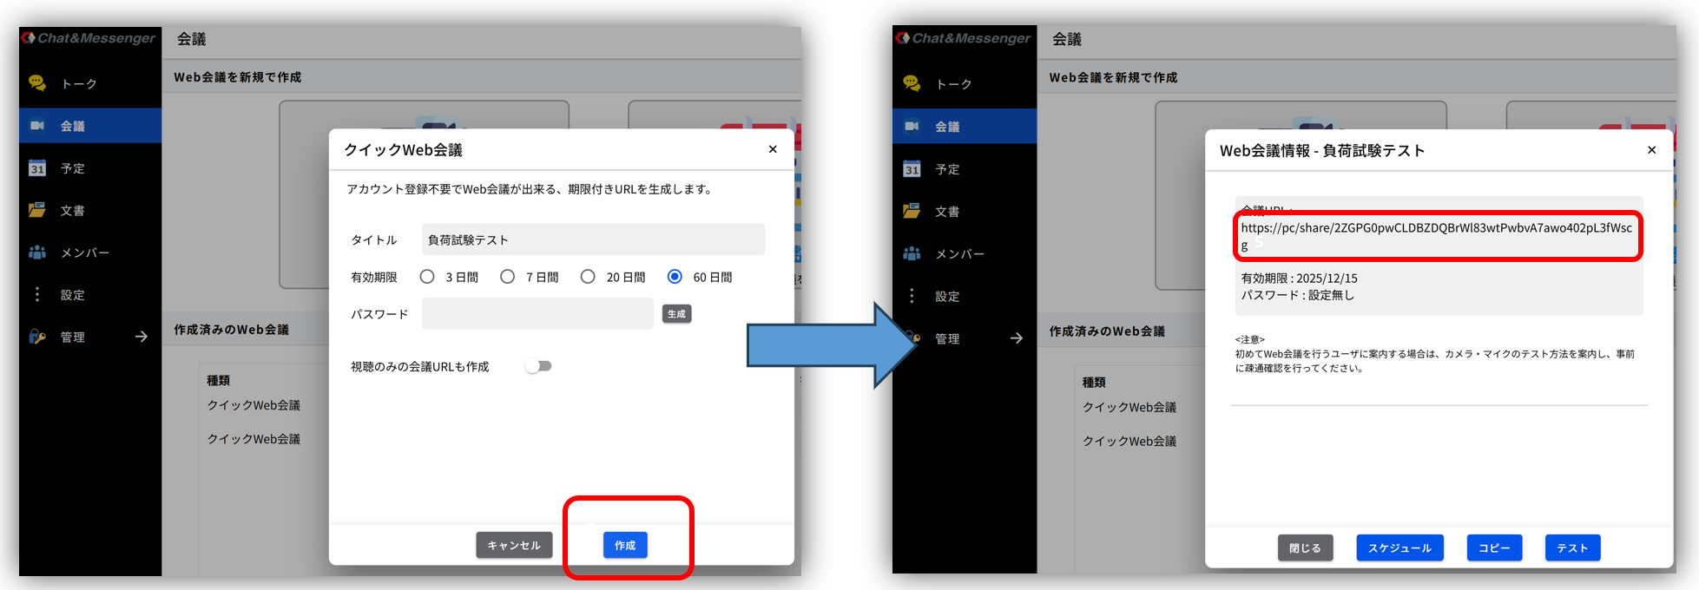The width and height of the screenshot is (1699, 590).
Task: Choose the 7日間 expiry option
Action: click(x=508, y=277)
